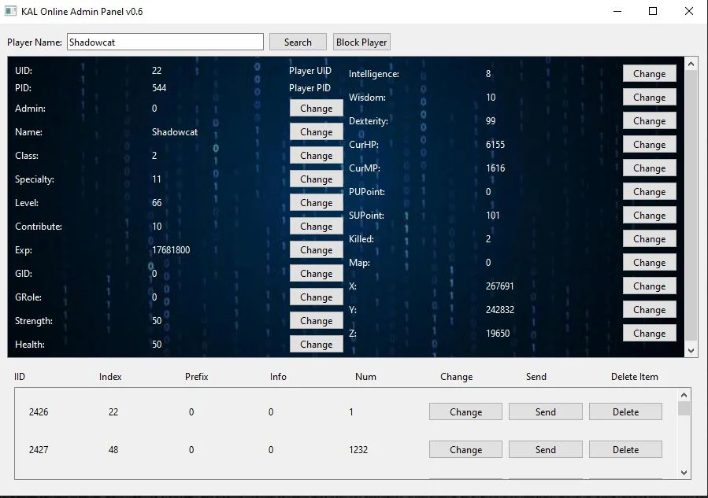This screenshot has width=708, height=498.
Task: Change the Map value
Action: pyautogui.click(x=649, y=263)
